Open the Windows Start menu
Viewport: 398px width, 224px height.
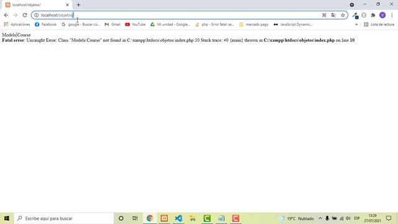pyautogui.click(x=7, y=218)
